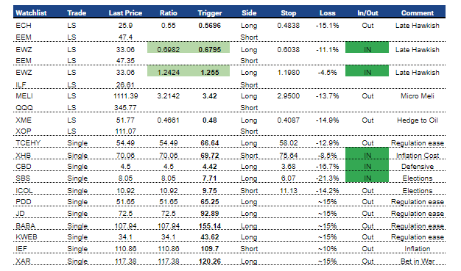Click the MELI ticker cell
The image size is (461, 271).
click(x=24, y=96)
